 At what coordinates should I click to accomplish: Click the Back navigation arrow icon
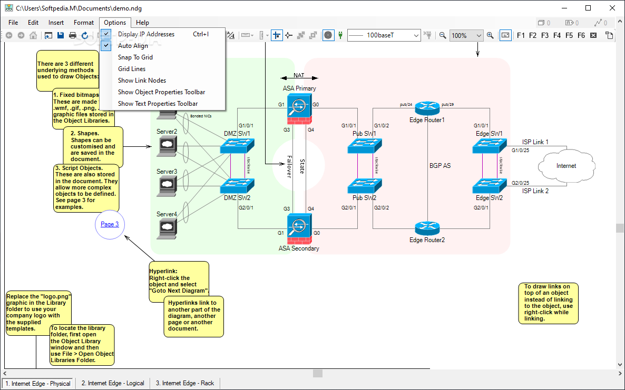(x=9, y=35)
